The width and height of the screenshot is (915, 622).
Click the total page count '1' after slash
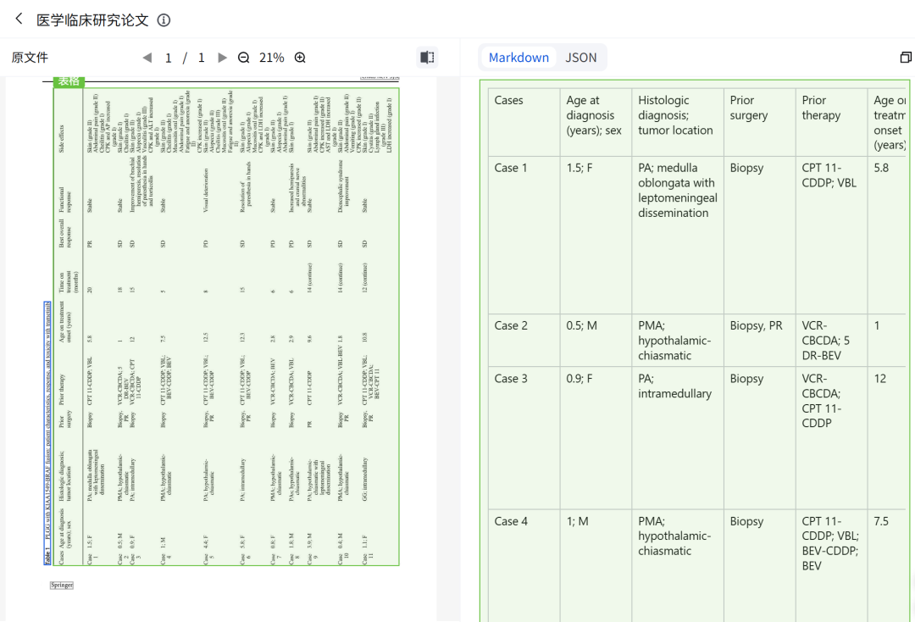[202, 58]
